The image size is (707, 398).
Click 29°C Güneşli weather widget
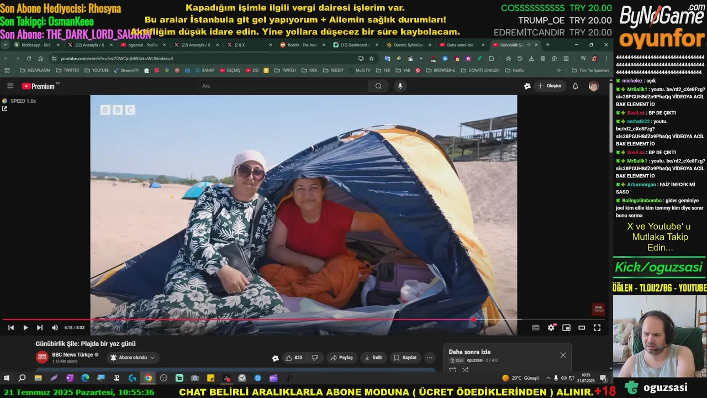coord(520,378)
